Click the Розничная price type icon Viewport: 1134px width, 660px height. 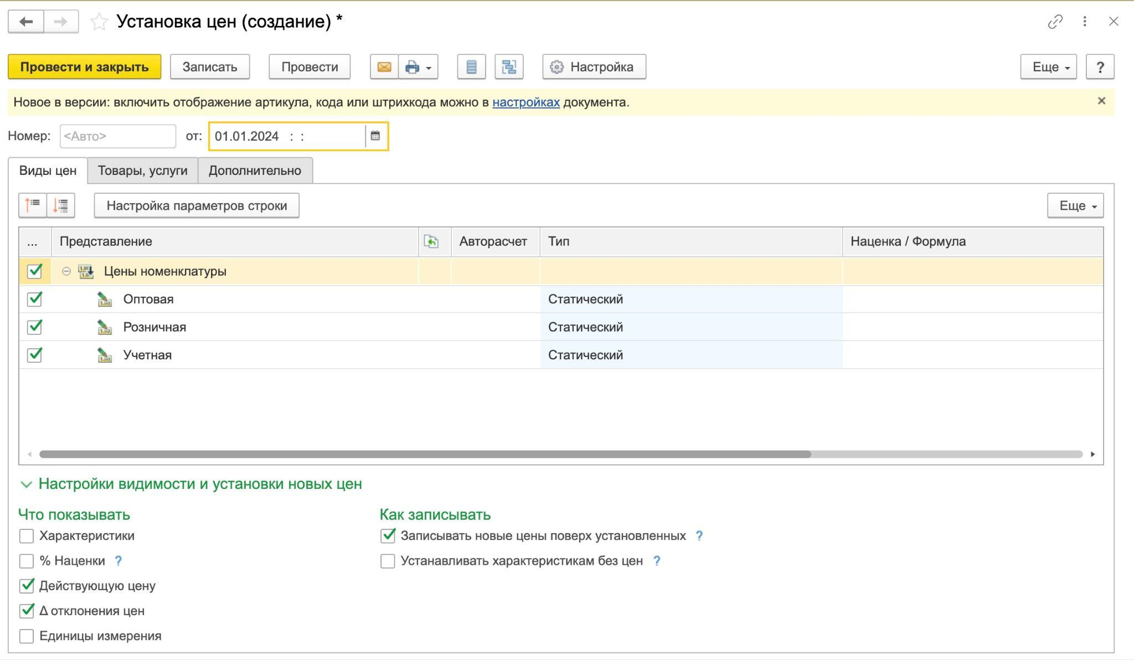[x=104, y=327]
